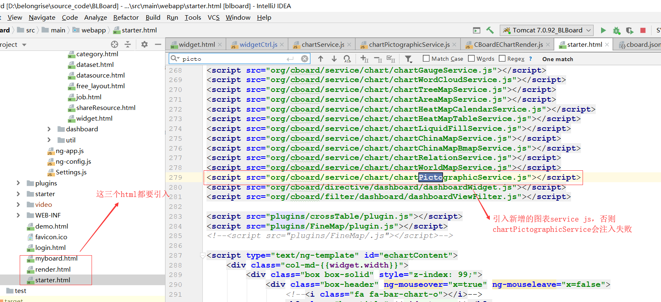Image resolution: width=661 pixels, height=302 pixels.
Task: Open regex help question mark
Action: point(530,59)
